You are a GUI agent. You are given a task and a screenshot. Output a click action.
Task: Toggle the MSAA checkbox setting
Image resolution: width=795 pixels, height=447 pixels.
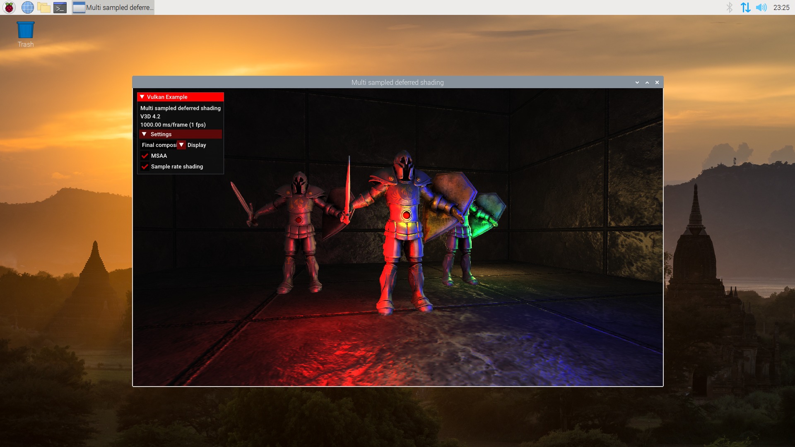click(144, 156)
